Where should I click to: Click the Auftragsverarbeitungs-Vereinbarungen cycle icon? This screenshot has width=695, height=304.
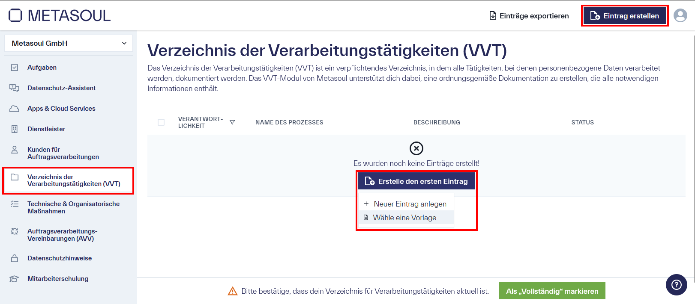(15, 231)
